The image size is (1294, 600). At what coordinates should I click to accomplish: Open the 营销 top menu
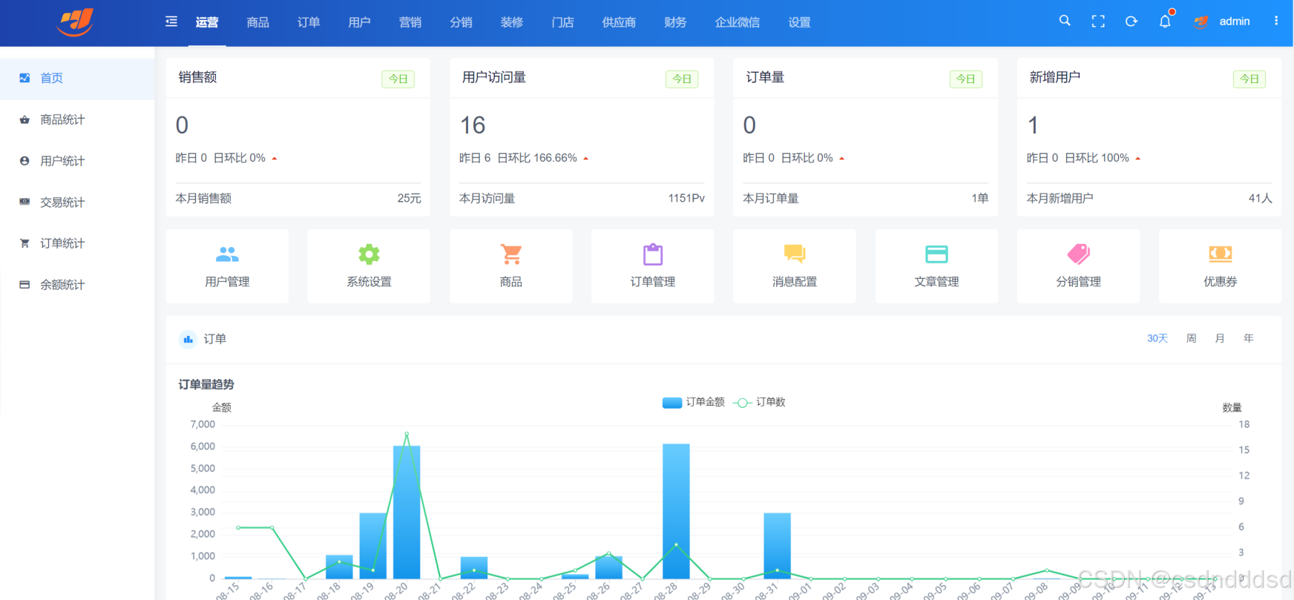tap(410, 22)
